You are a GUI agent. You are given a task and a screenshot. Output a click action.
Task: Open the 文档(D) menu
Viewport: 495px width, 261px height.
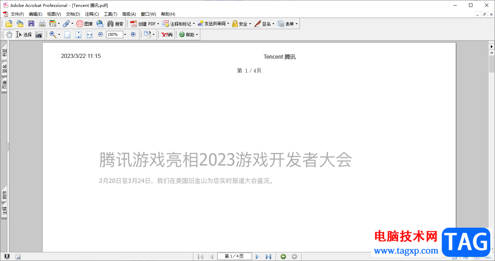click(x=73, y=14)
